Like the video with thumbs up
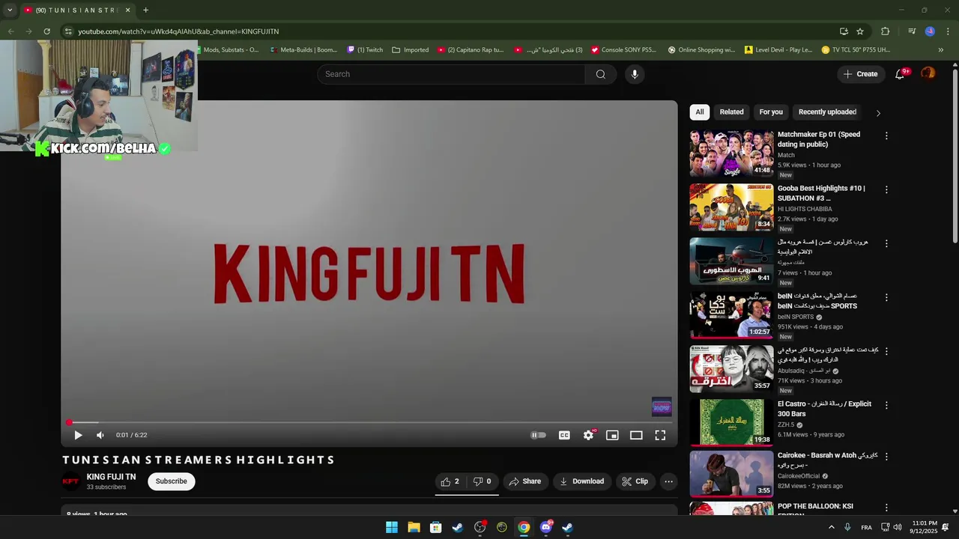The height and width of the screenshot is (539, 959). click(450, 481)
